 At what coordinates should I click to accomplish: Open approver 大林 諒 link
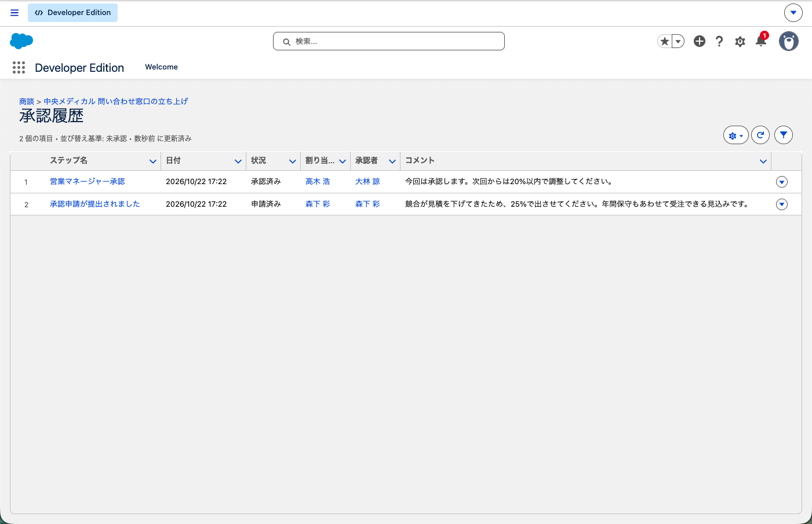(x=367, y=181)
